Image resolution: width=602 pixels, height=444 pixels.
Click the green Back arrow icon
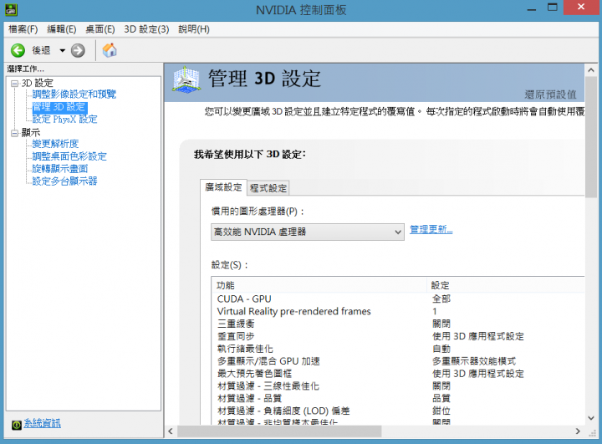18,50
